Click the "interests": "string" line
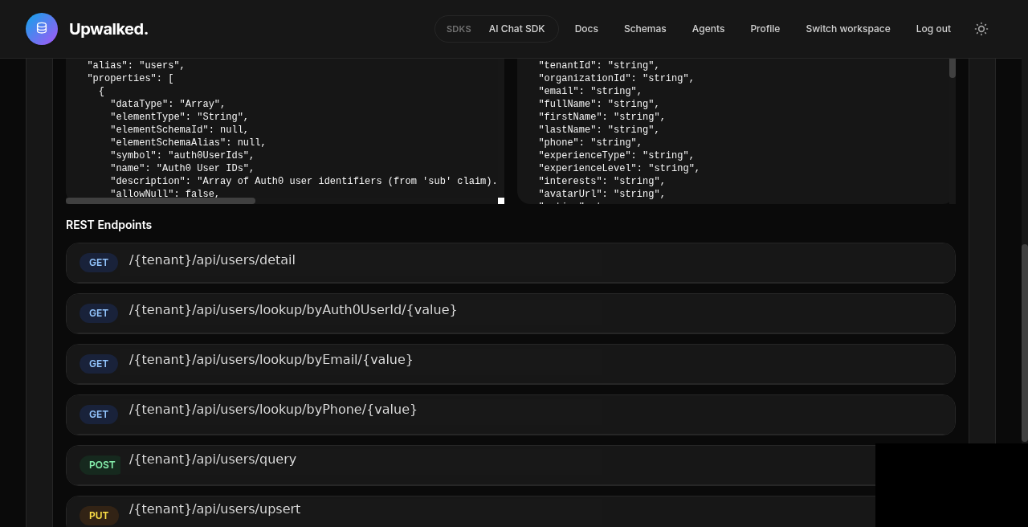Image resolution: width=1028 pixels, height=527 pixels. 602,182
